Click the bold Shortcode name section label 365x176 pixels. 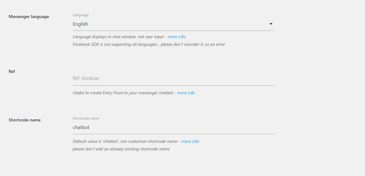point(25,120)
